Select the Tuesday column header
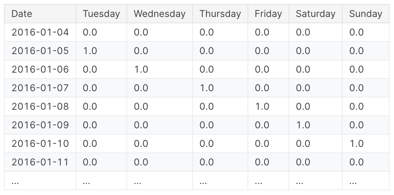The image size is (394, 195). 101,13
